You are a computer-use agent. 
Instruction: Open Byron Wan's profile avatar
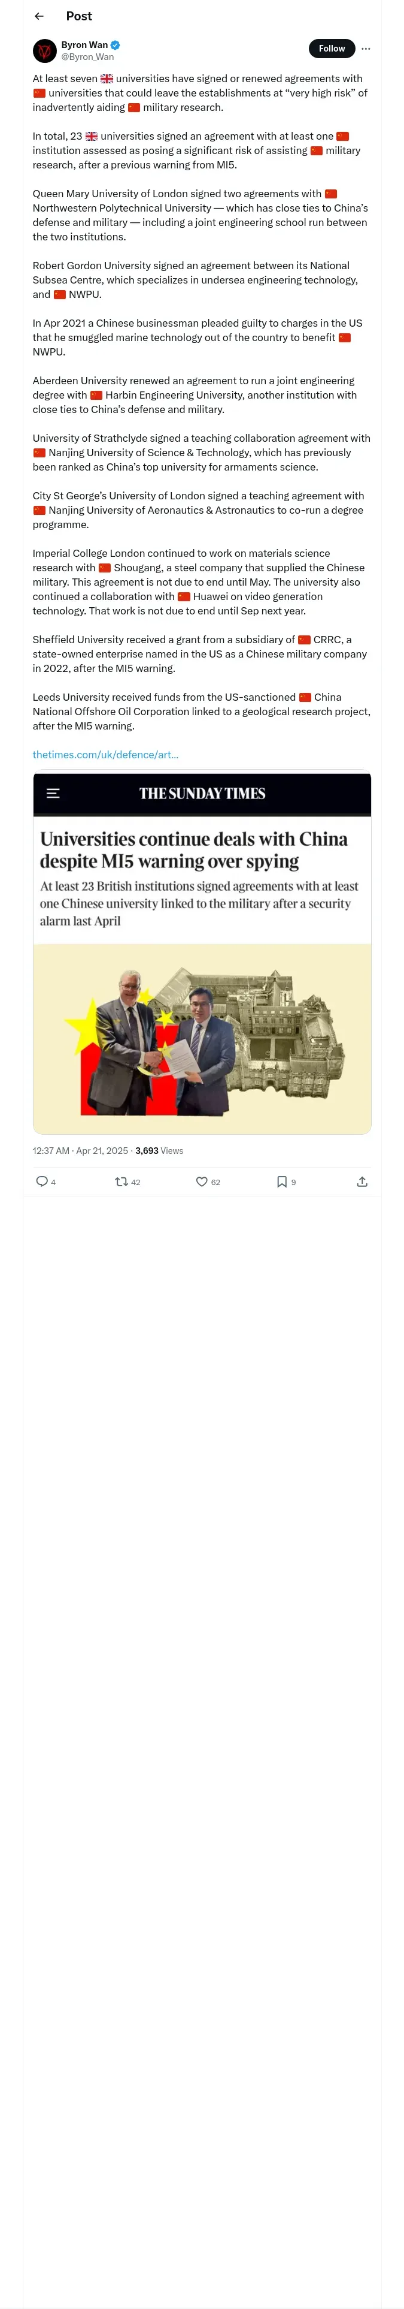[45, 51]
